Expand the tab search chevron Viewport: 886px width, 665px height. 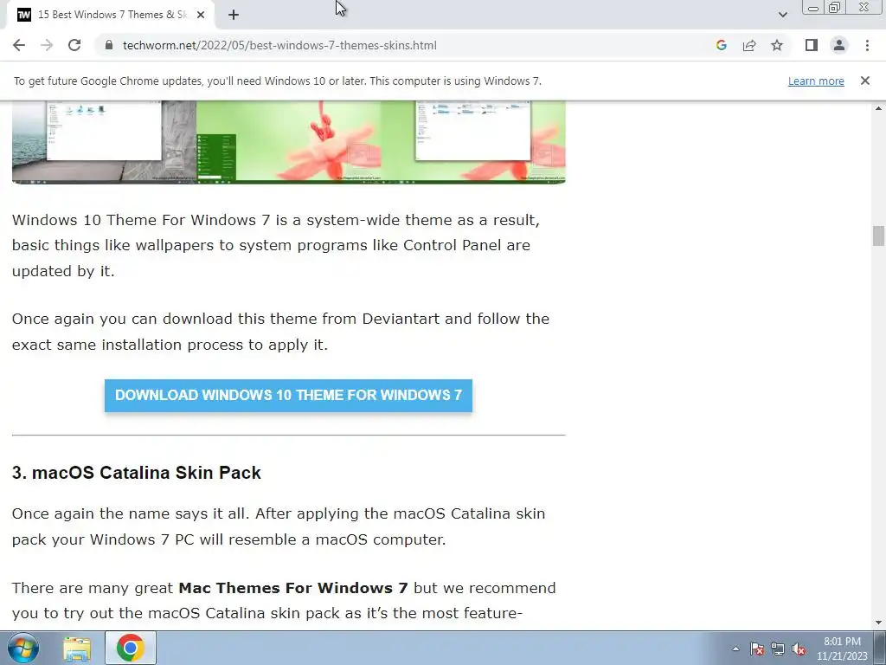pyautogui.click(x=782, y=15)
